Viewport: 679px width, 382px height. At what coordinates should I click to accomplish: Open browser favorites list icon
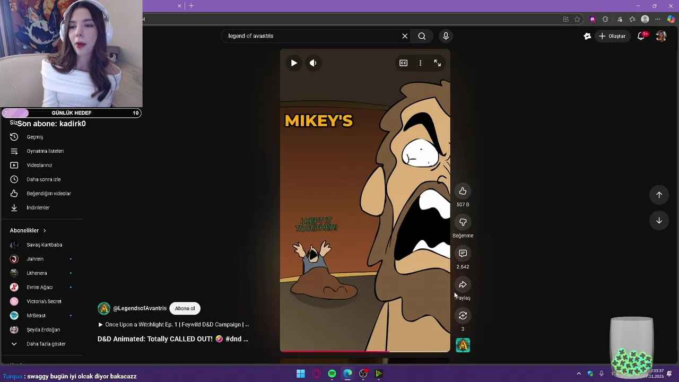(x=632, y=19)
